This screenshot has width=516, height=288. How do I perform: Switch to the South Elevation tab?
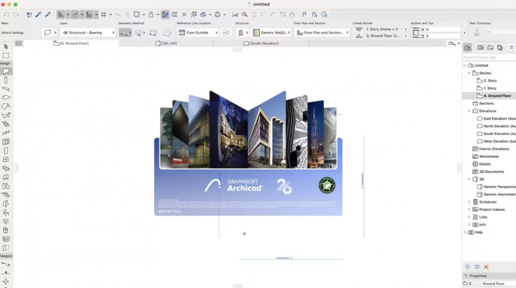pyautogui.click(x=261, y=43)
